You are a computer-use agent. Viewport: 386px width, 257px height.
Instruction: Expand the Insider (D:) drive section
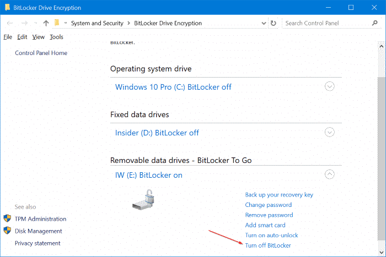pos(330,132)
